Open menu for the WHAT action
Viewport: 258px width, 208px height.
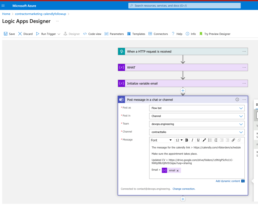point(244,67)
